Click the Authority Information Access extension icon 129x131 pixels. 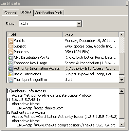click(11, 68)
